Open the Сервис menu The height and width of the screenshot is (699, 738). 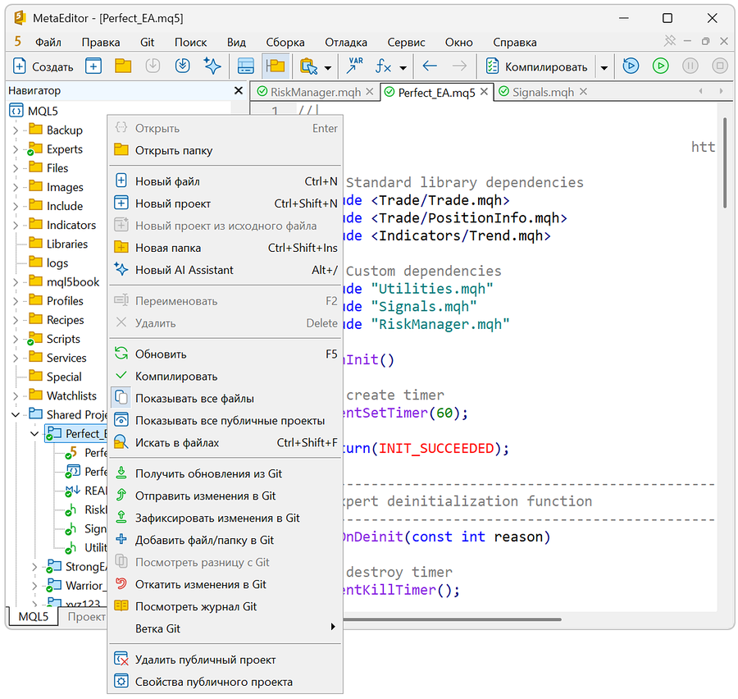point(406,43)
